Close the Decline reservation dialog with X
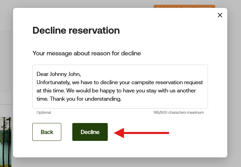 (220, 15)
